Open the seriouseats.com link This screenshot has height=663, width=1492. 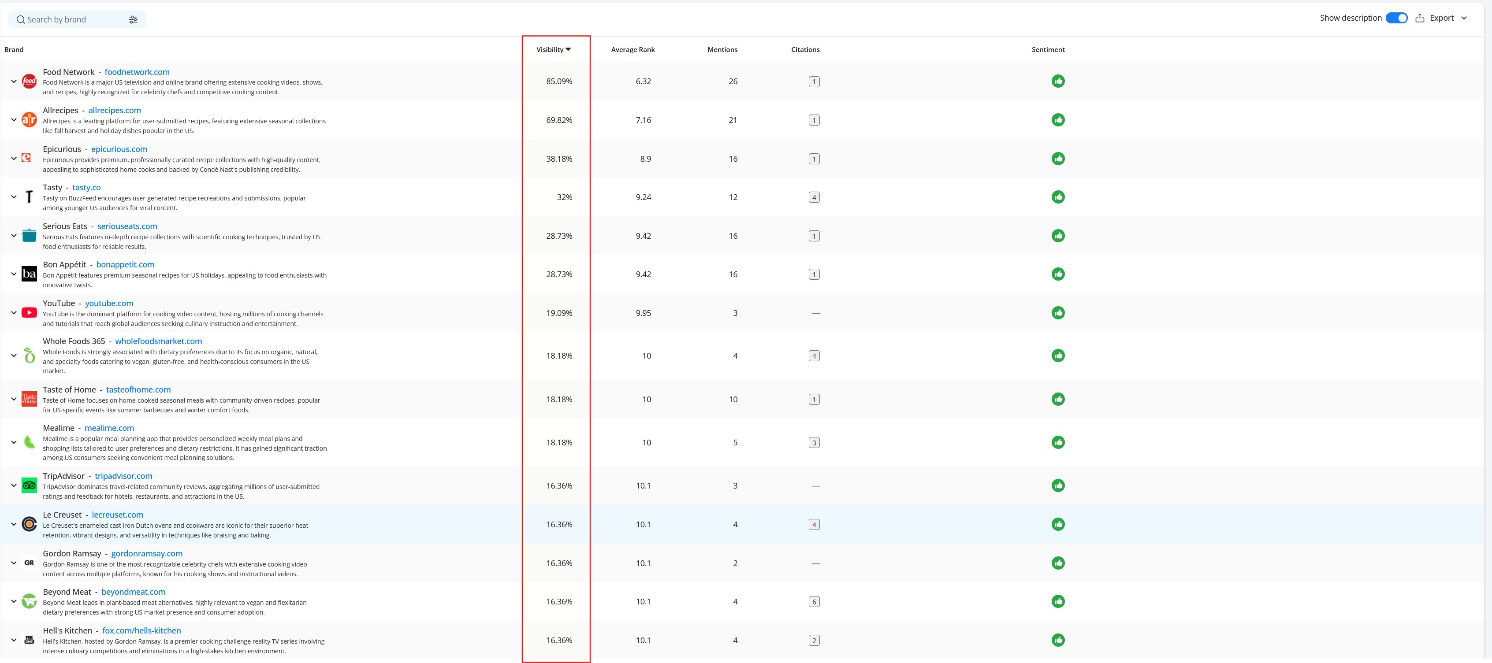pos(127,226)
